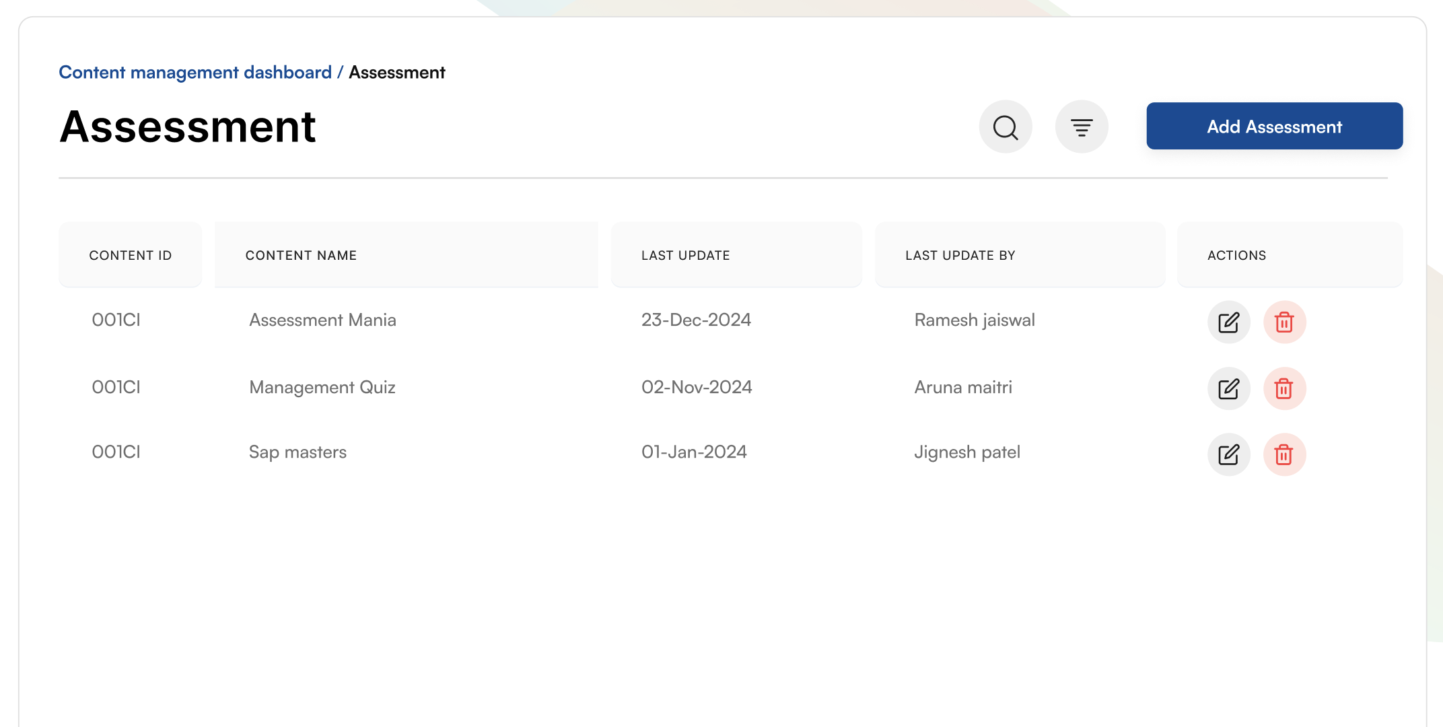This screenshot has width=1443, height=727.
Task: Click the Assessment breadcrumb item
Action: click(396, 72)
